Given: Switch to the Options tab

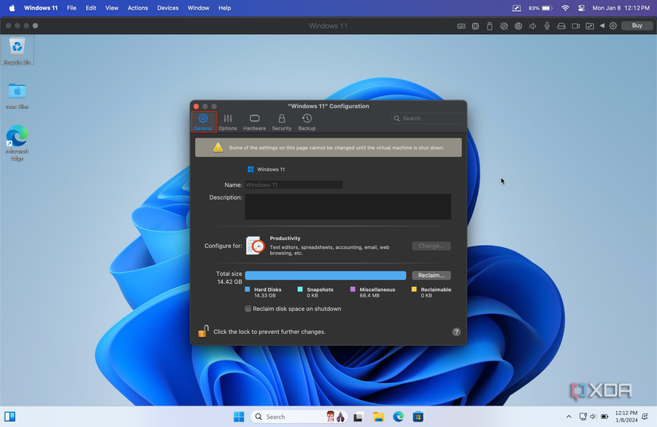Looking at the screenshot, I should 228,122.
